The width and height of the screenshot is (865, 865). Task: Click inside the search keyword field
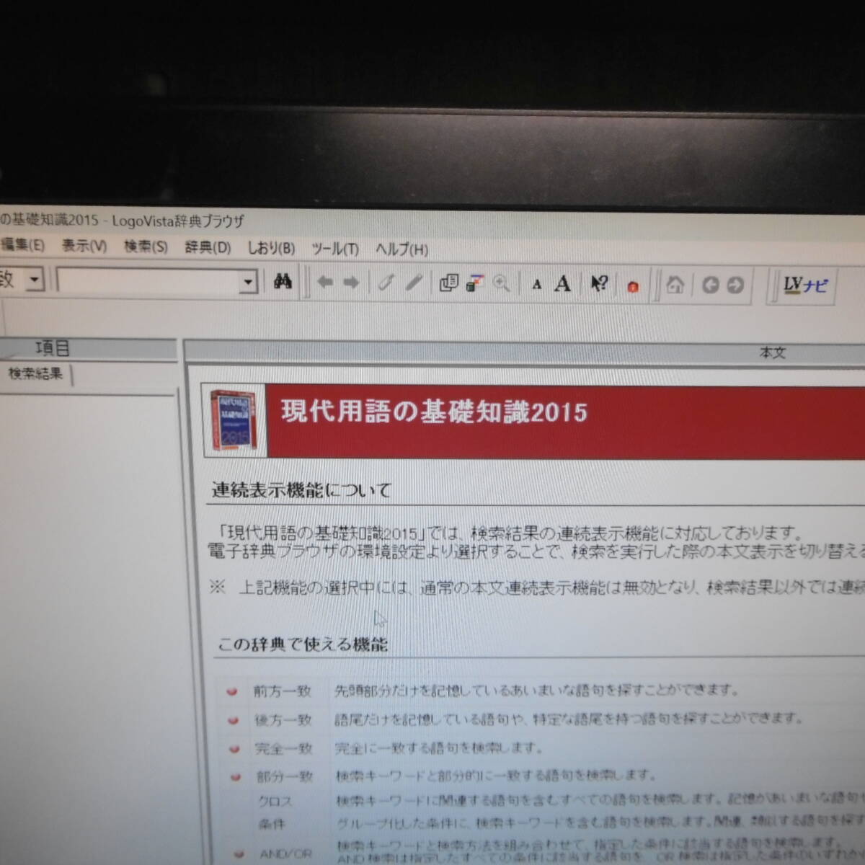(x=148, y=281)
